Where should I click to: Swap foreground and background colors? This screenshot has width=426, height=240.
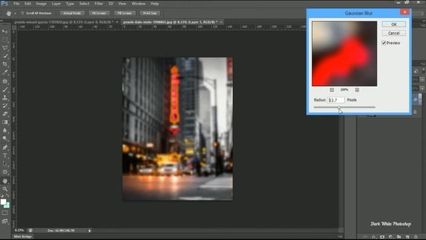point(7,196)
